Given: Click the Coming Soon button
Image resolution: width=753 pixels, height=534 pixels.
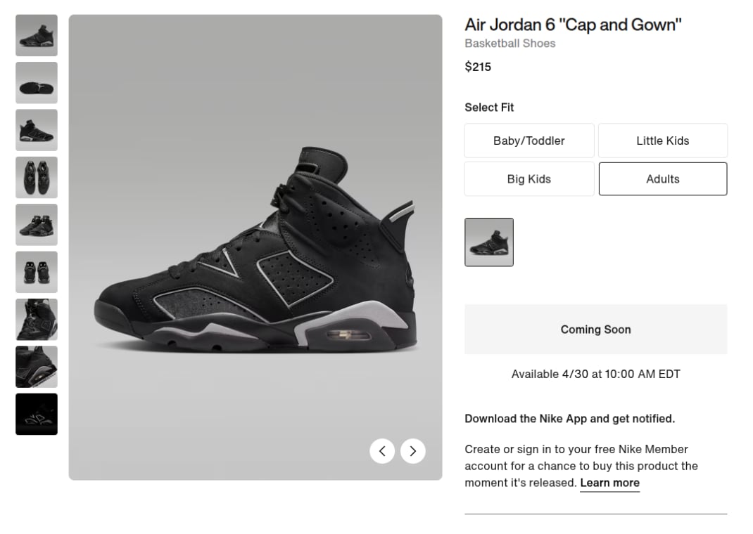Looking at the screenshot, I should 595,329.
